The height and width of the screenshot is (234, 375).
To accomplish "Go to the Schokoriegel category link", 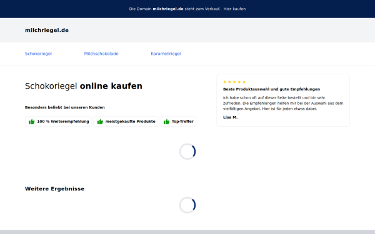I will 38,54.
